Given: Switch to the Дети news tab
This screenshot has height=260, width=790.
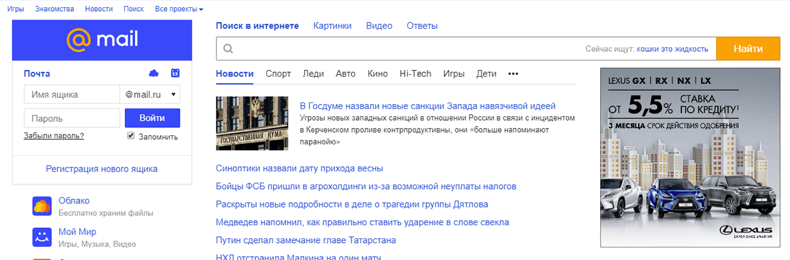Looking at the screenshot, I should pyautogui.click(x=487, y=74).
